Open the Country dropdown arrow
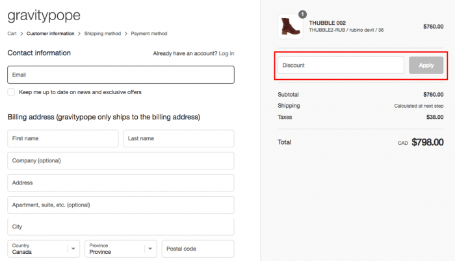Image resolution: width=455 pixels, height=261 pixels. click(73, 249)
